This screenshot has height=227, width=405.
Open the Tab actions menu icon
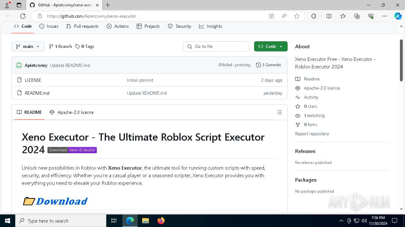click(19, 5)
